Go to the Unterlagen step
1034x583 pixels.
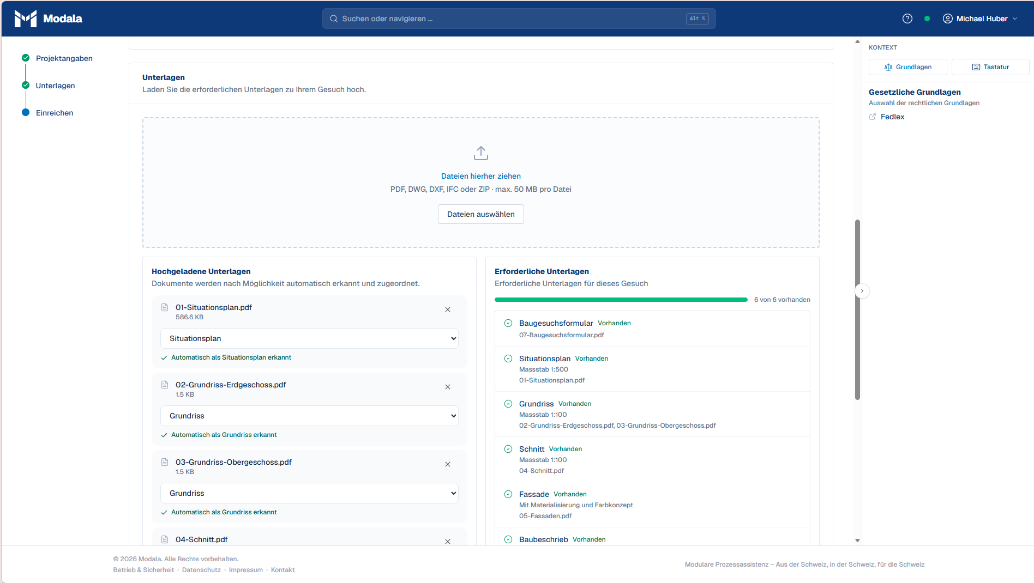[x=49, y=86]
